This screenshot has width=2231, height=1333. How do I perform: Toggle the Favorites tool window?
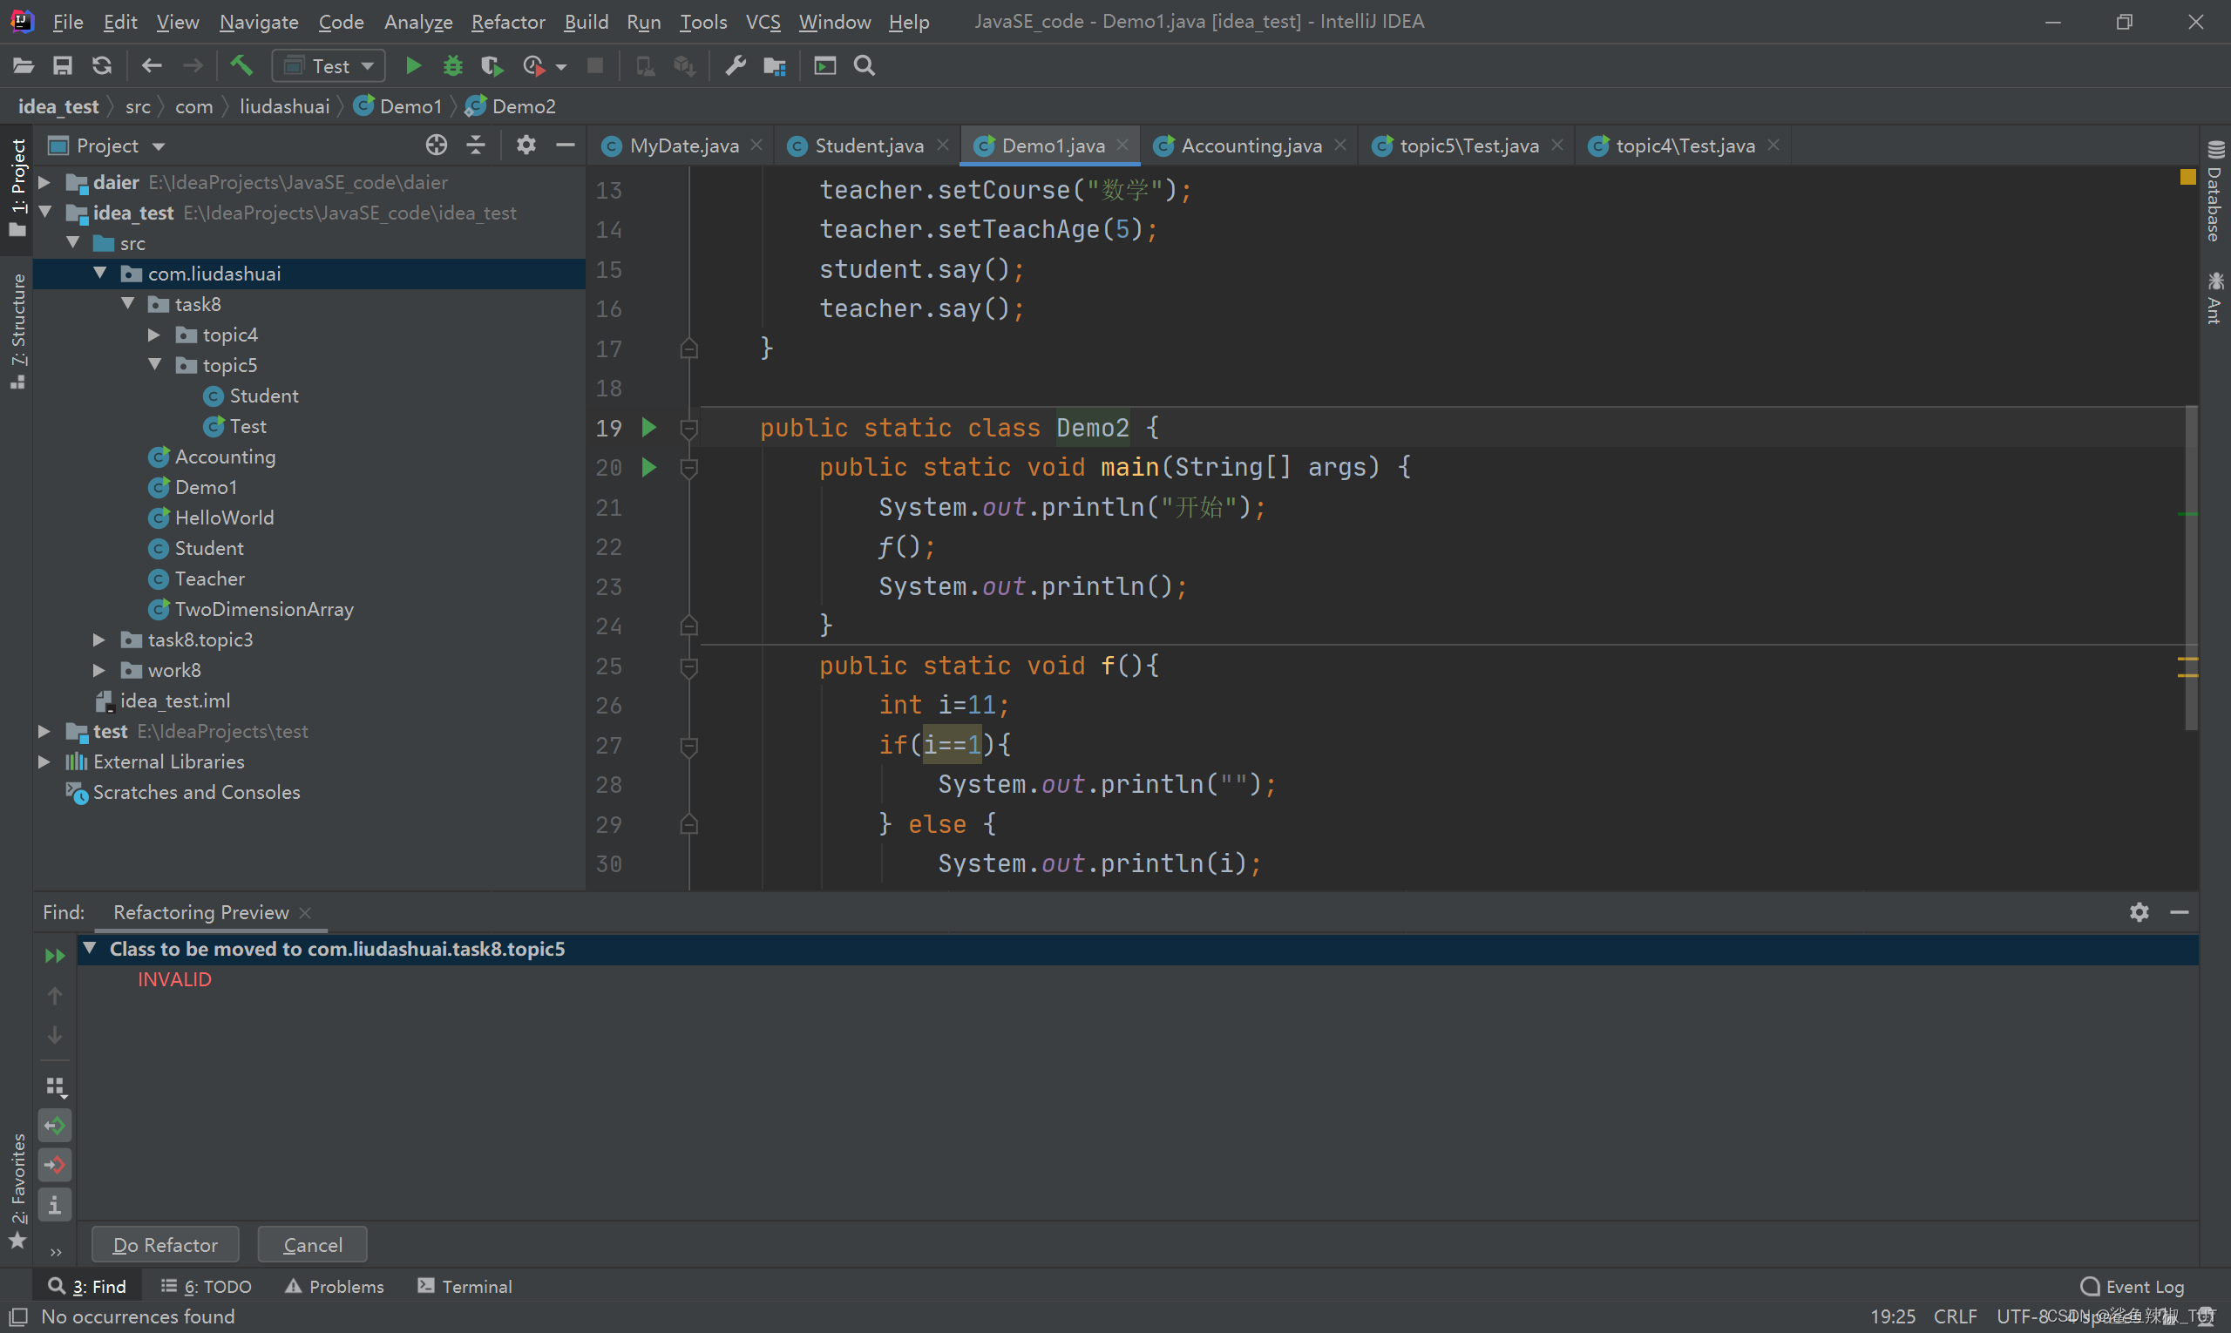[18, 1190]
